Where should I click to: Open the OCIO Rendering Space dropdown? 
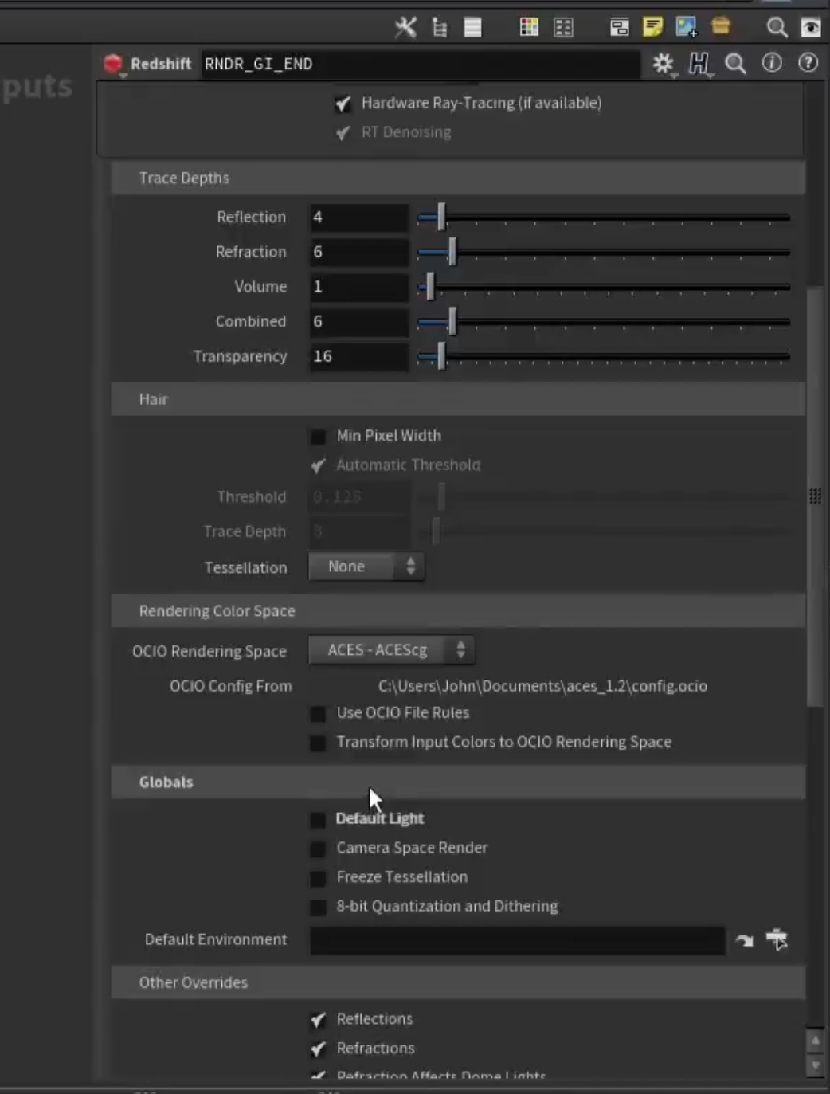391,650
